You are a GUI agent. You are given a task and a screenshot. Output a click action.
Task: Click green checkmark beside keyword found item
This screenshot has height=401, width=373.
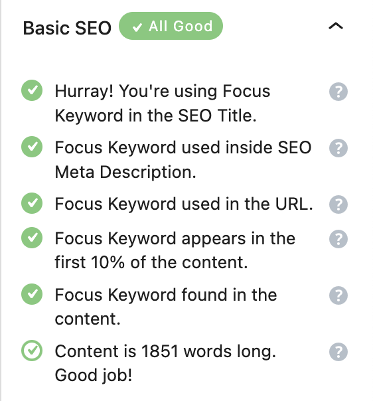point(32,294)
